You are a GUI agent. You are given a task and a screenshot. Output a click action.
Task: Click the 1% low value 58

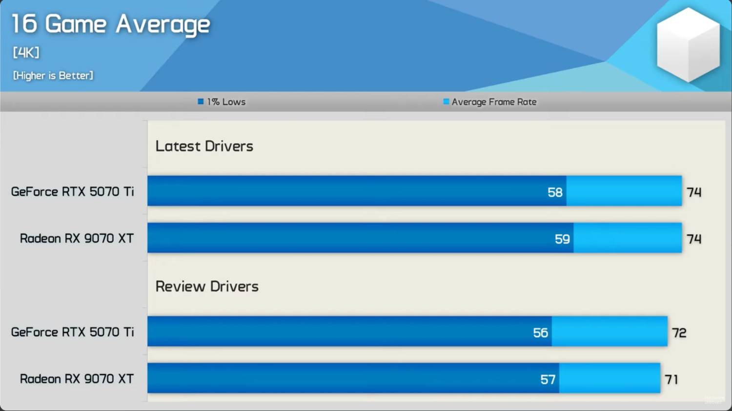coord(555,192)
